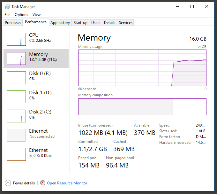Click the Memory heading
The height and width of the screenshot is (194, 217).
click(94, 38)
